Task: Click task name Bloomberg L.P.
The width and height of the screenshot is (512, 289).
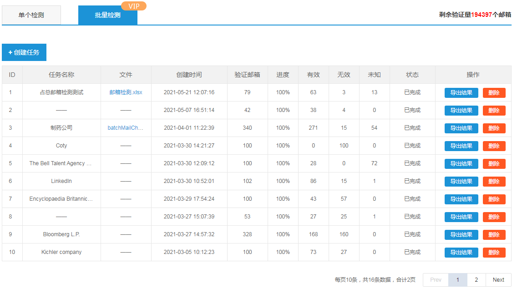Action: click(61, 234)
